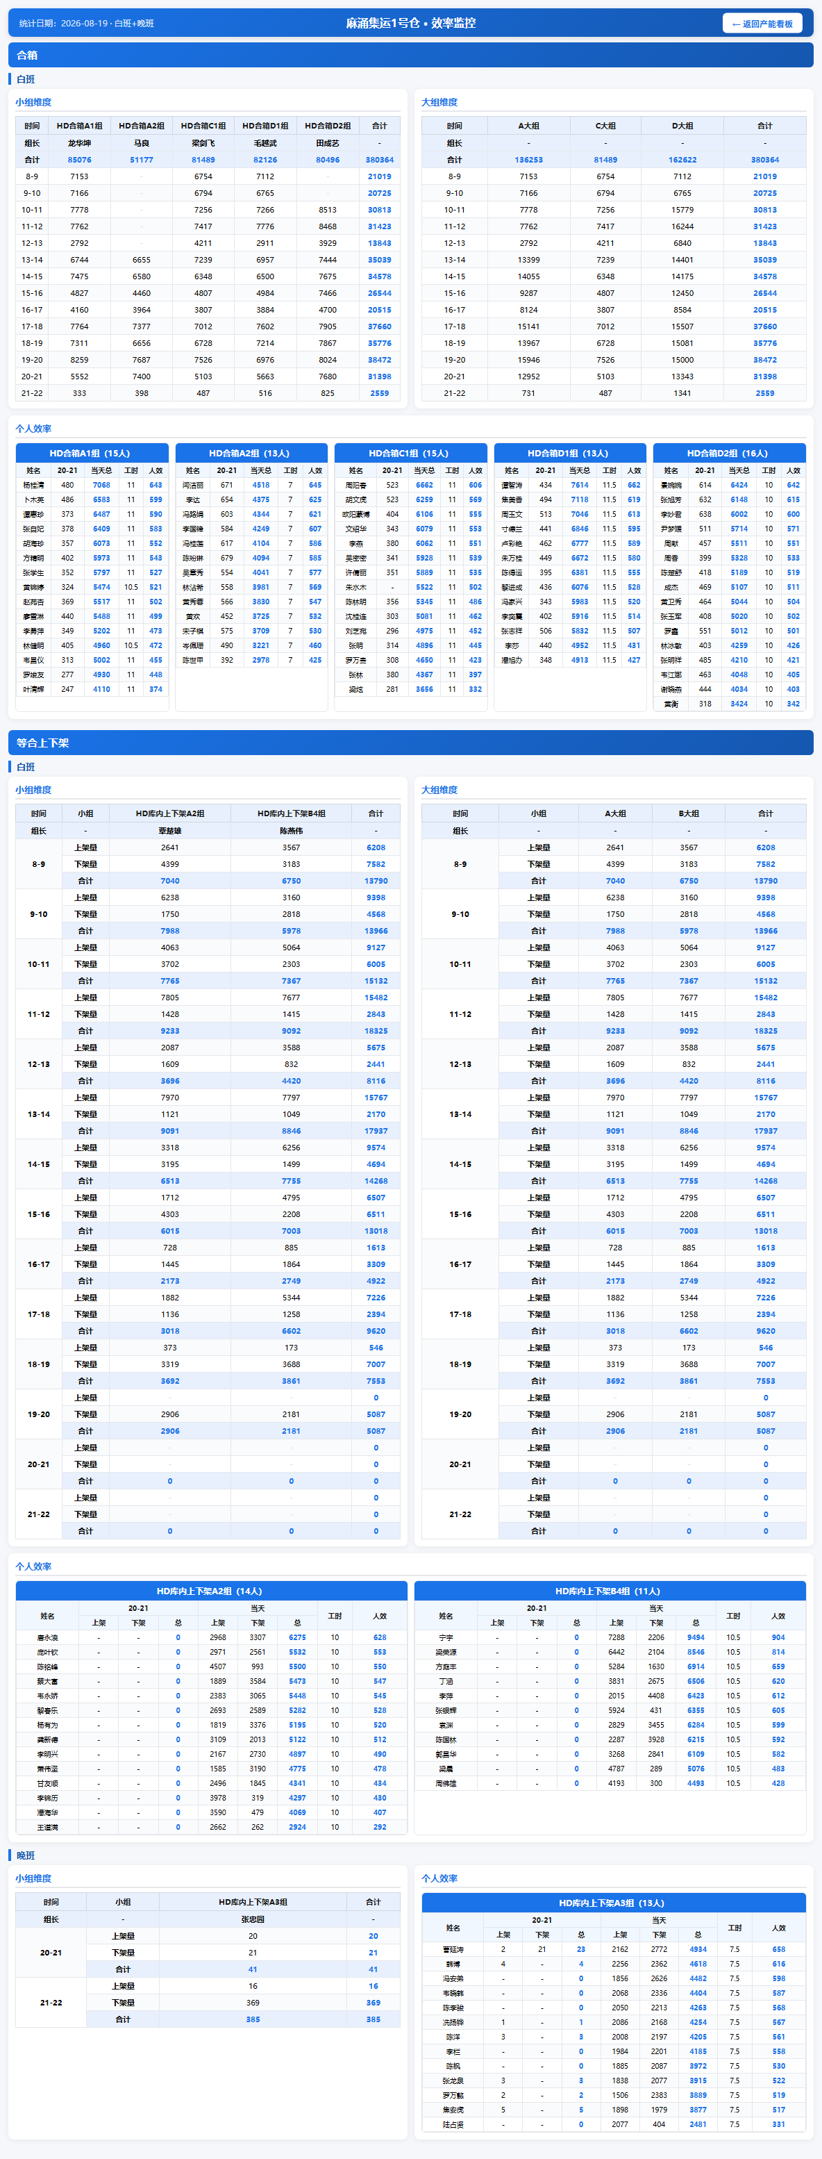
Task: Click the A大组 column header
Action: [529, 126]
